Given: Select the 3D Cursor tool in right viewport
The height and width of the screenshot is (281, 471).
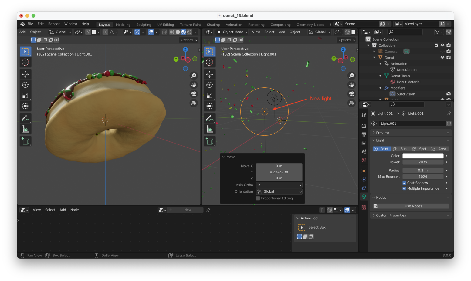Looking at the screenshot, I should click(x=209, y=62).
